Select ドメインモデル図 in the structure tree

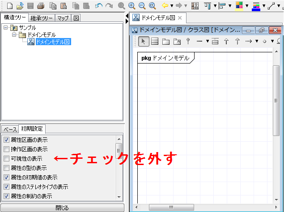53,42
